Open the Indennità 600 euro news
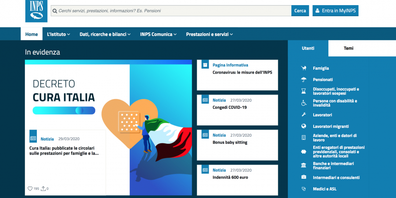The image size is (396, 198). [x=230, y=177]
